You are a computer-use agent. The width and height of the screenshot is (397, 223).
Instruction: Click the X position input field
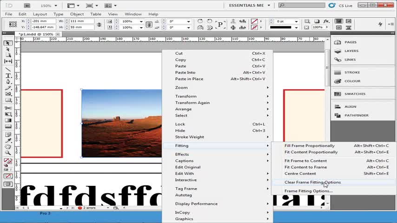[43, 21]
